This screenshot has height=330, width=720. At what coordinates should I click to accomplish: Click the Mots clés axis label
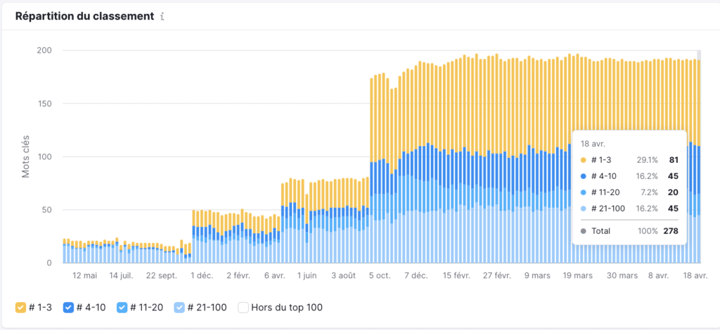(26, 157)
